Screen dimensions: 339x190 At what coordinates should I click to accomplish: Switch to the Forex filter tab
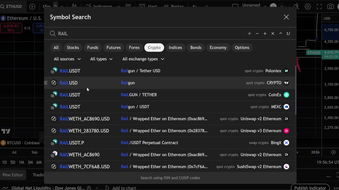(x=134, y=47)
